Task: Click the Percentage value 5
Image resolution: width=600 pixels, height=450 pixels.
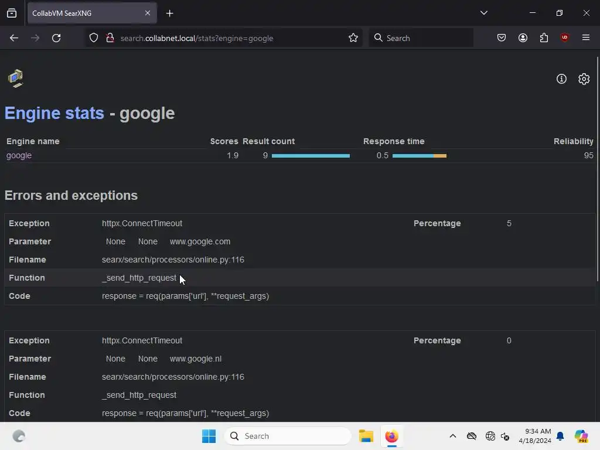Action: pyautogui.click(x=509, y=223)
